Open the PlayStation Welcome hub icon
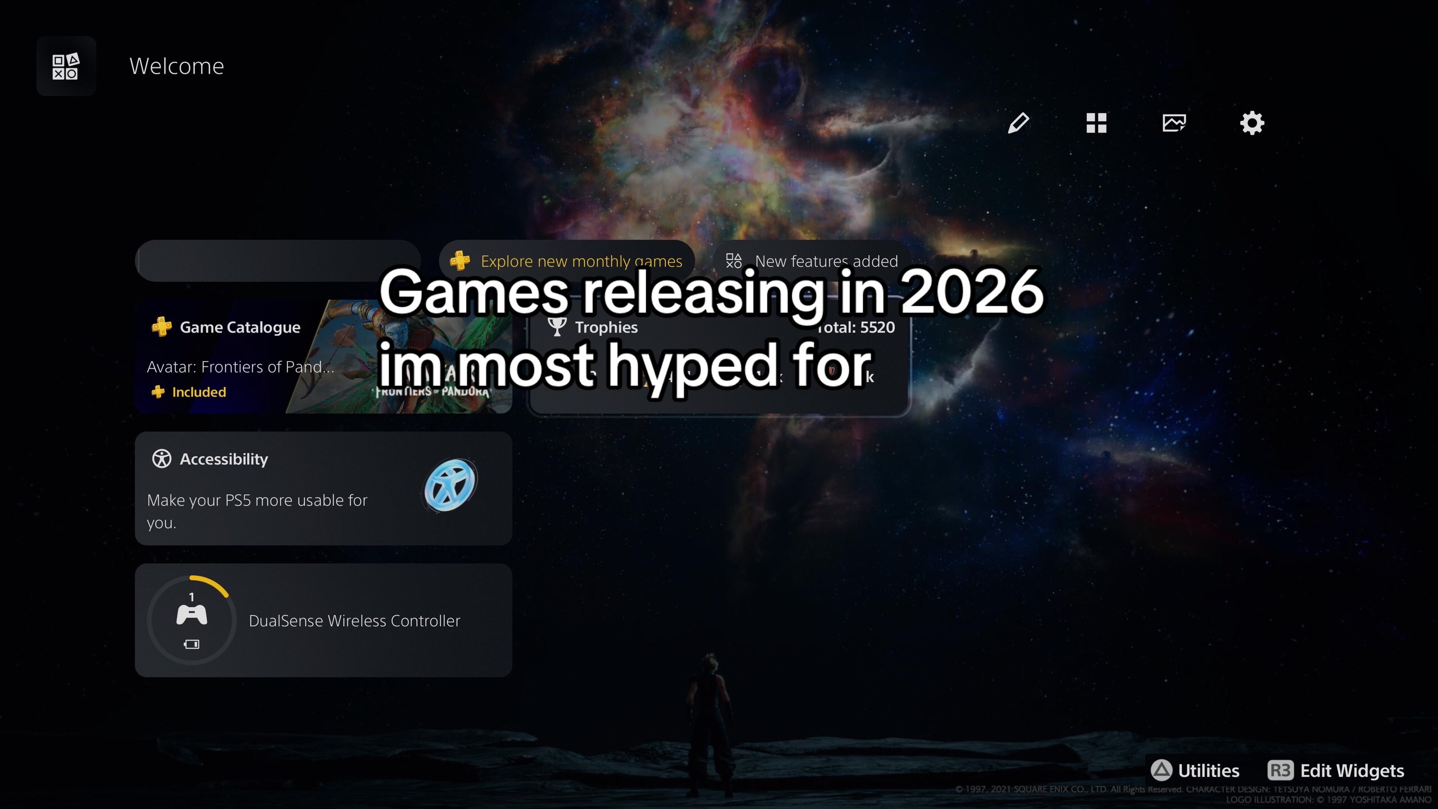The width and height of the screenshot is (1438, 809). pos(66,66)
